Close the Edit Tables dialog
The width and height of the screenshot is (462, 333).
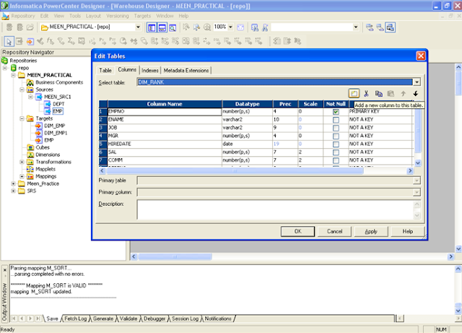point(420,56)
